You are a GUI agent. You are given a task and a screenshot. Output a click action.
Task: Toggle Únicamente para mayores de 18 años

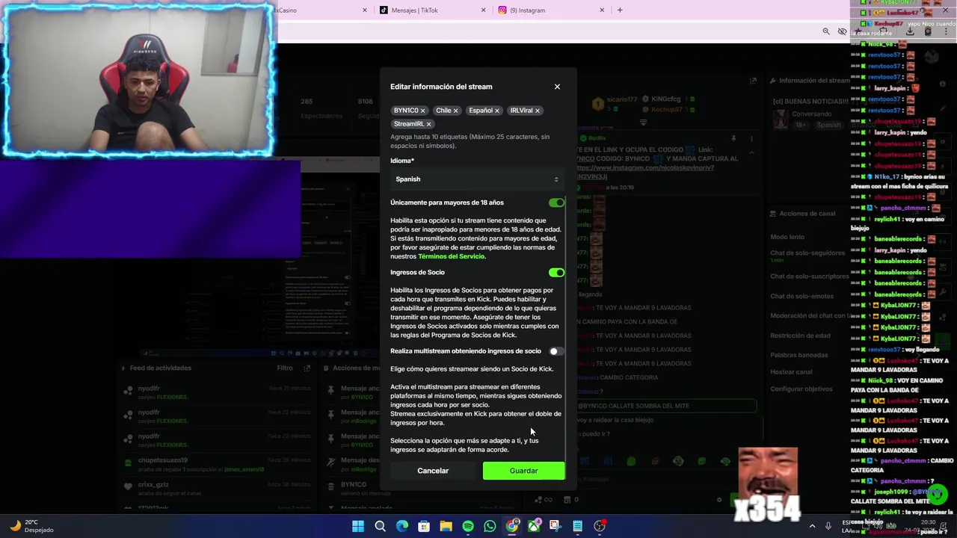tap(556, 202)
